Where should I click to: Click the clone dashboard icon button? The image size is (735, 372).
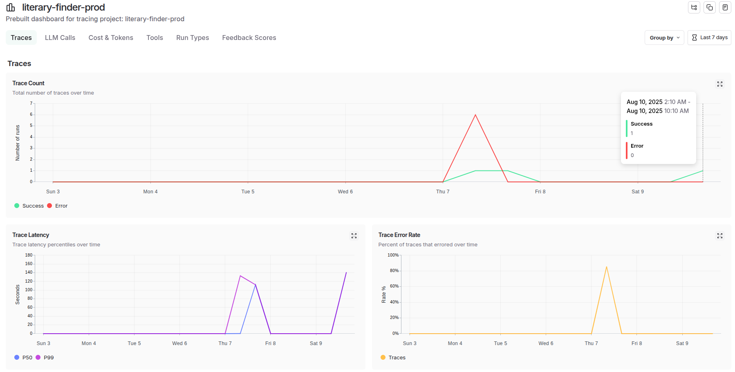click(710, 7)
